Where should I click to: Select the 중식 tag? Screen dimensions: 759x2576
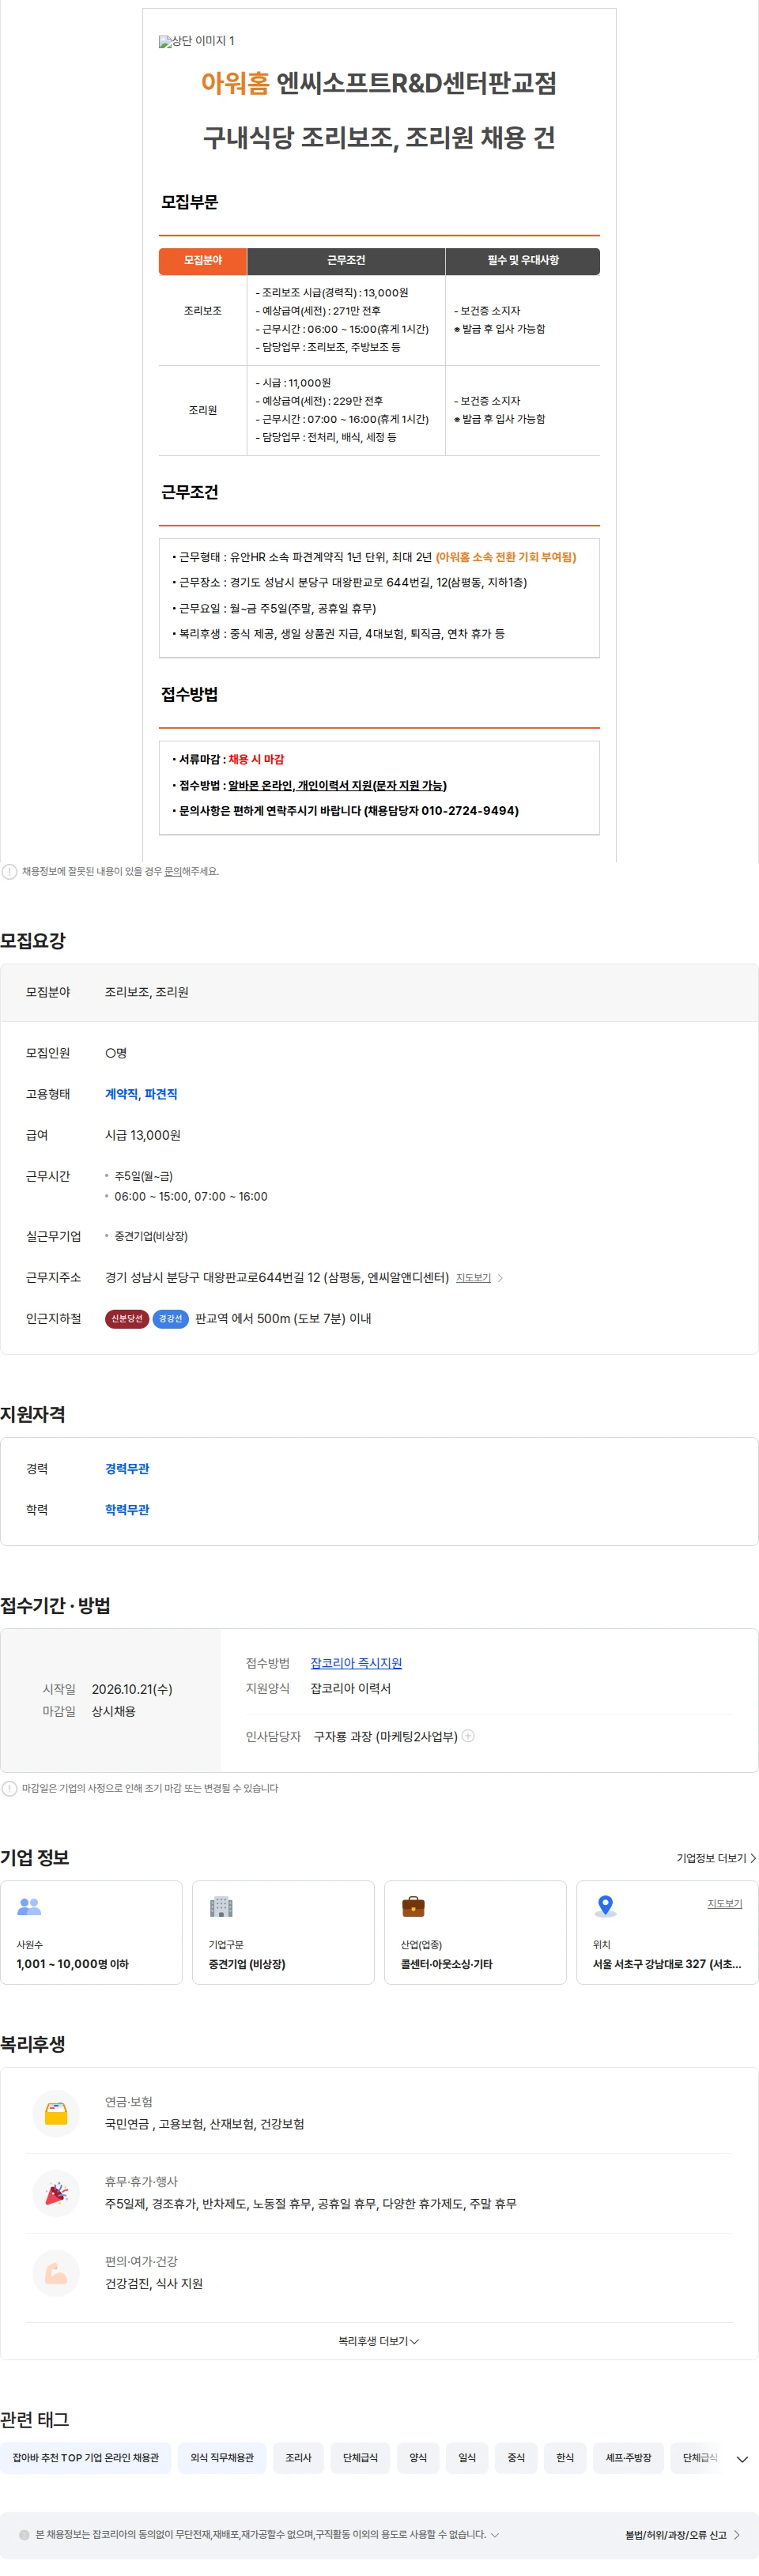tap(516, 2457)
